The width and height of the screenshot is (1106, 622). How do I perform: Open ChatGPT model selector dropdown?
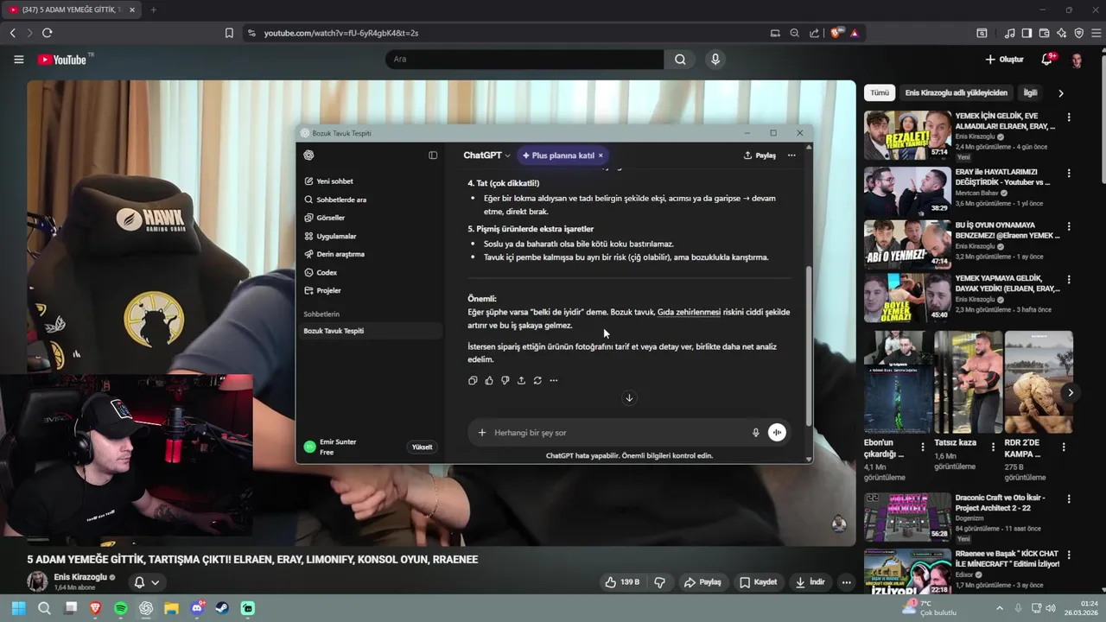486,155
